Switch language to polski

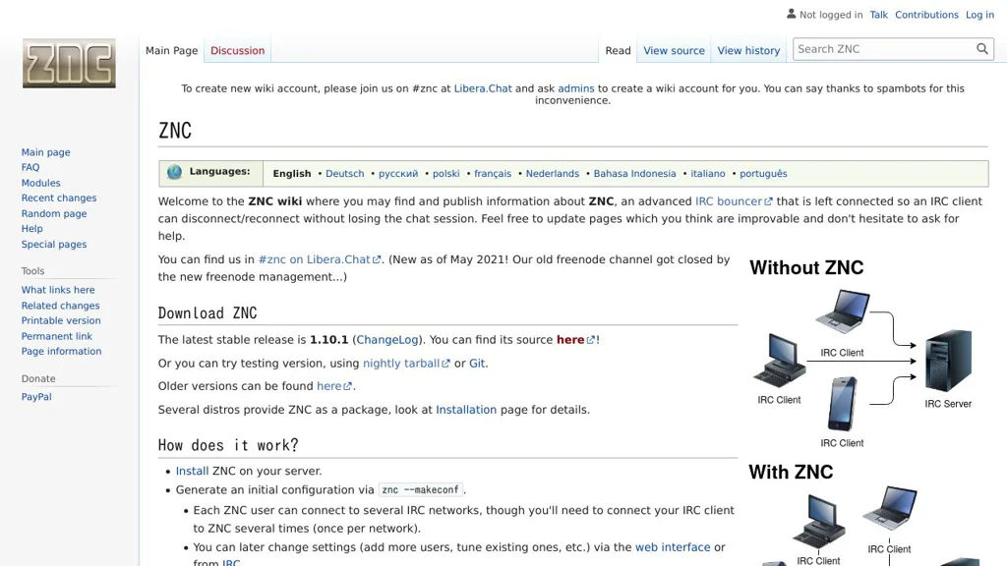click(x=445, y=173)
